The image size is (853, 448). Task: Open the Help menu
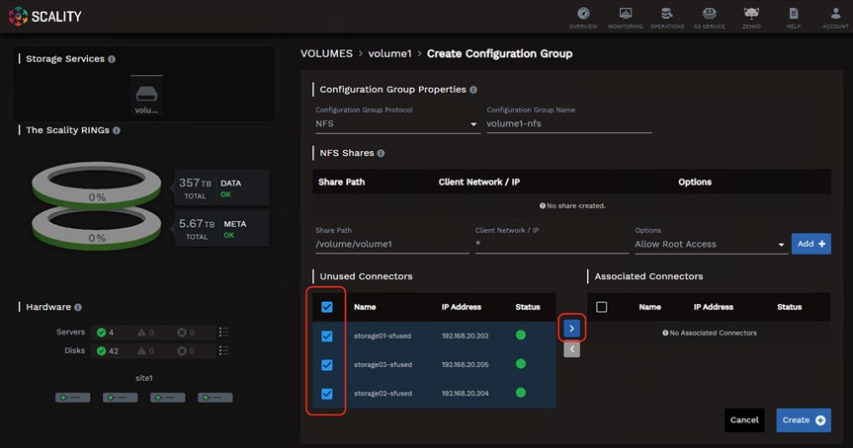793,18
